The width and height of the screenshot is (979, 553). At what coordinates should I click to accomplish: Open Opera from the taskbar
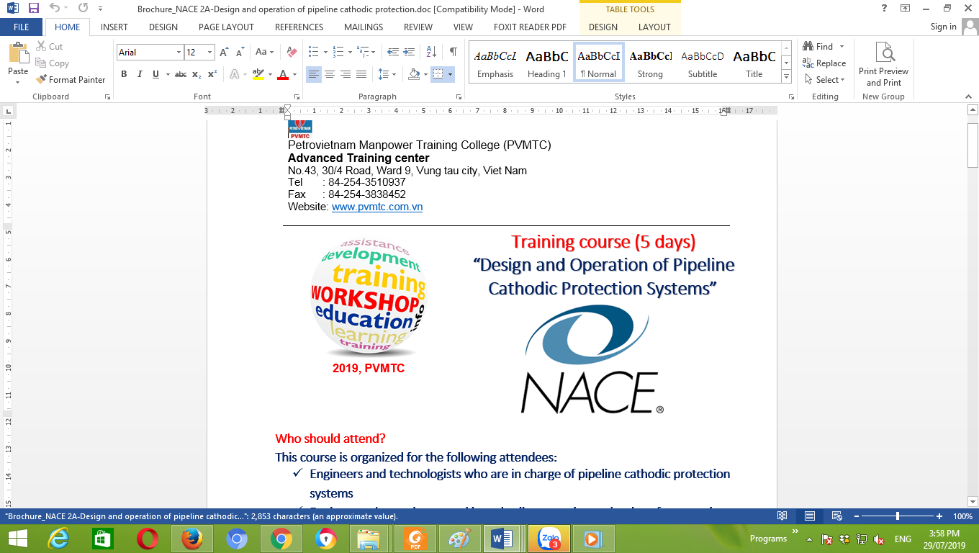147,539
